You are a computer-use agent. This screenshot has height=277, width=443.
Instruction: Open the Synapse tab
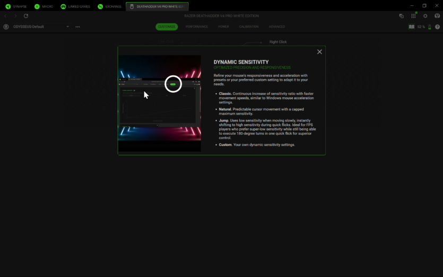(16, 6)
